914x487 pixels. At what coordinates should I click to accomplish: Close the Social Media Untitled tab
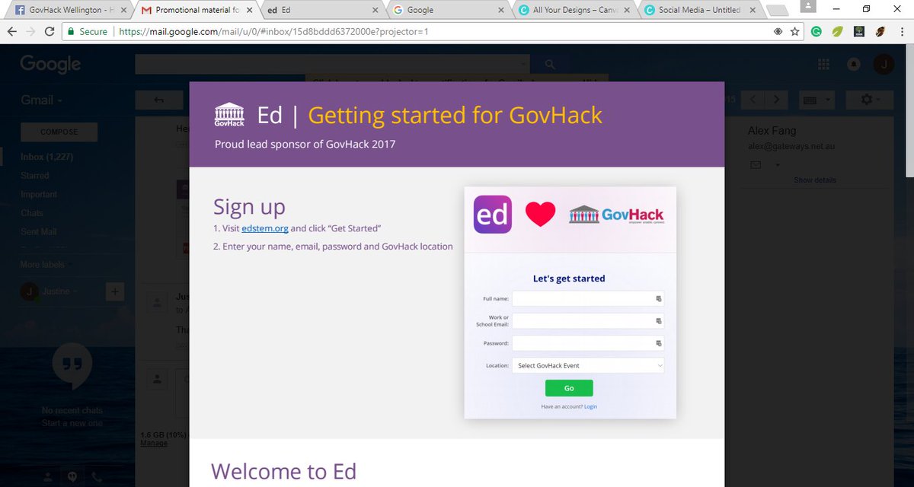tap(752, 10)
